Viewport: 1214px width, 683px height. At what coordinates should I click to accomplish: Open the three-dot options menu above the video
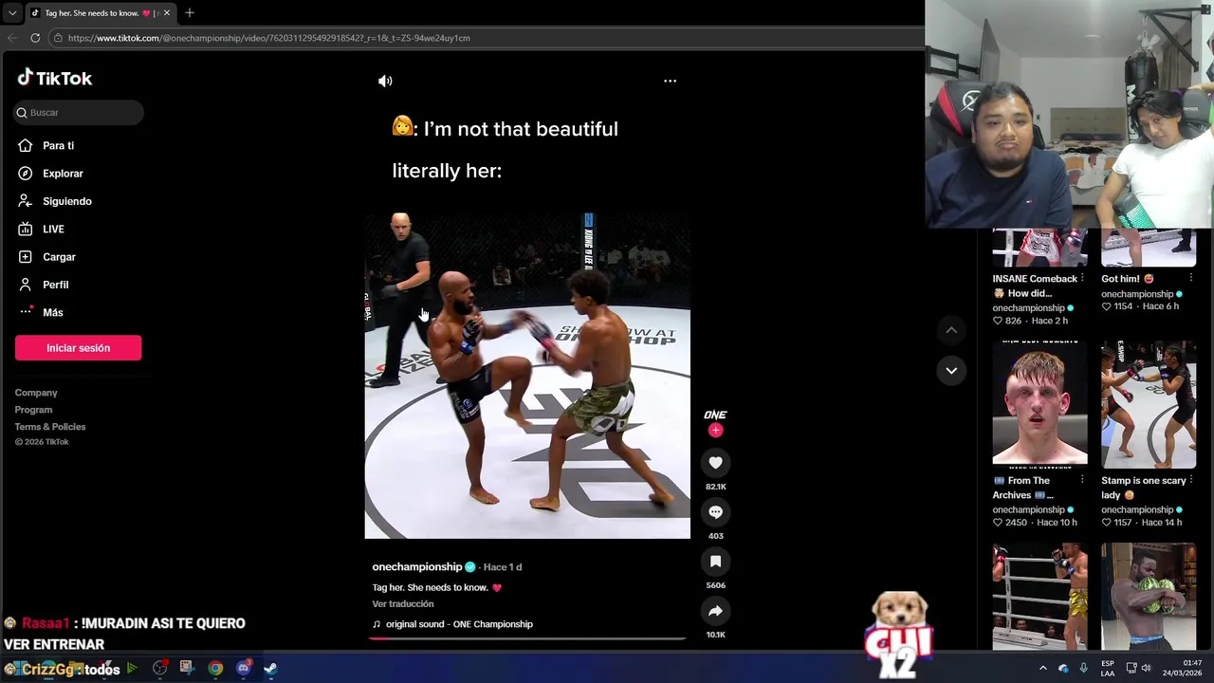click(670, 81)
